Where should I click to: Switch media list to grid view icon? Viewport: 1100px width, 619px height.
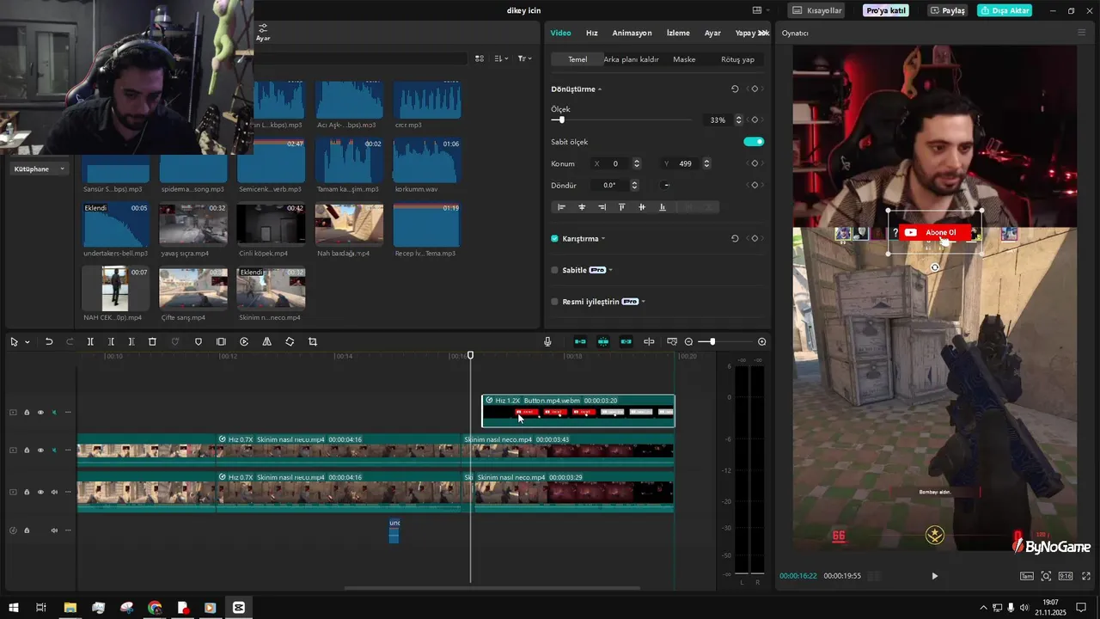pyautogui.click(x=480, y=58)
